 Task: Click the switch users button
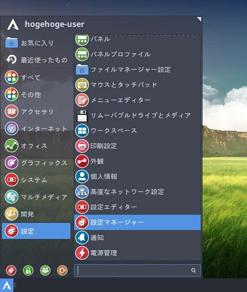[x=45, y=270]
